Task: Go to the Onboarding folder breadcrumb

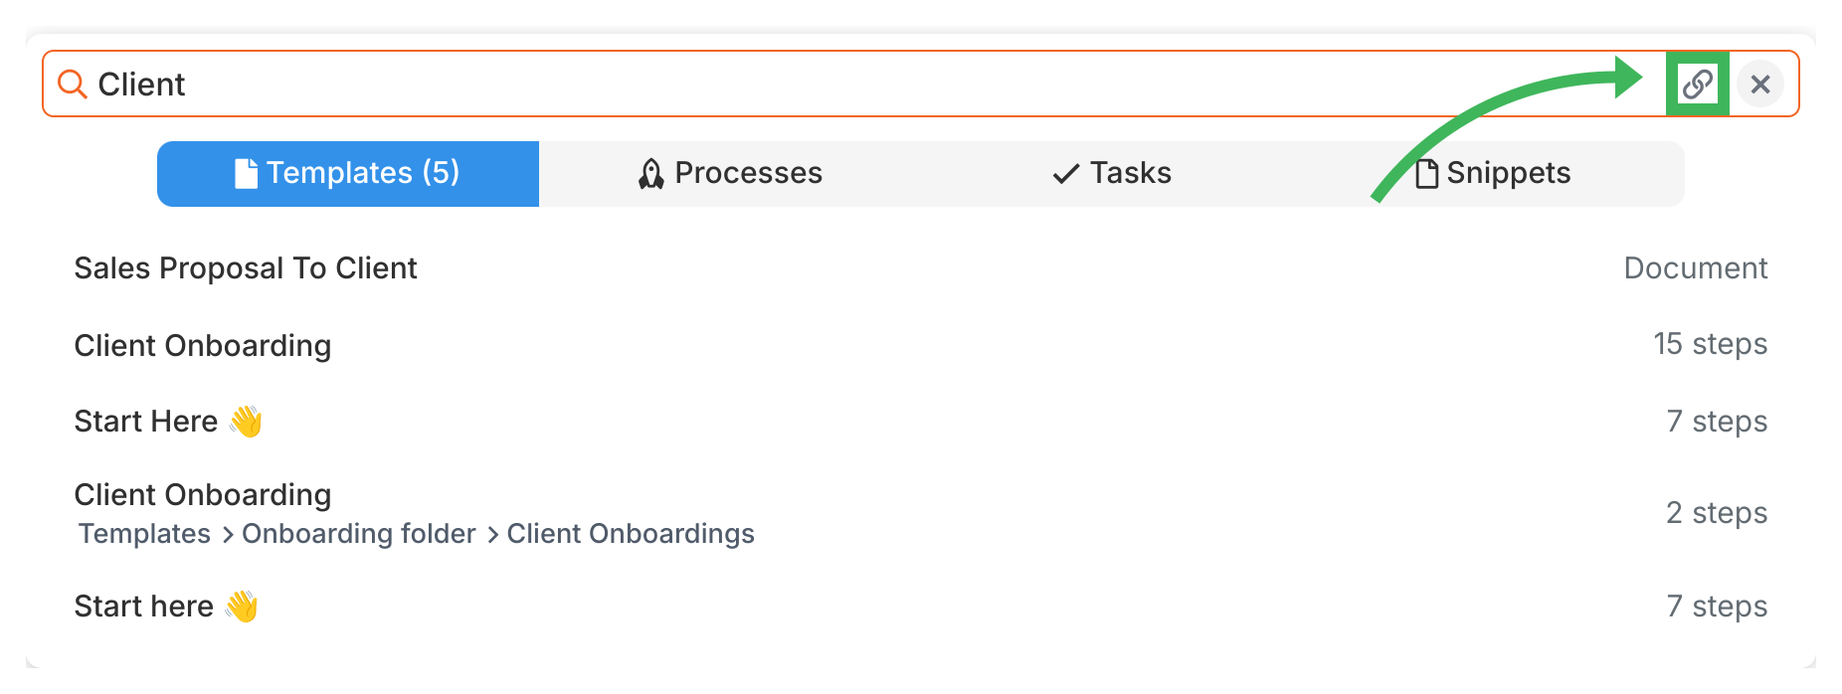Action: point(359,534)
